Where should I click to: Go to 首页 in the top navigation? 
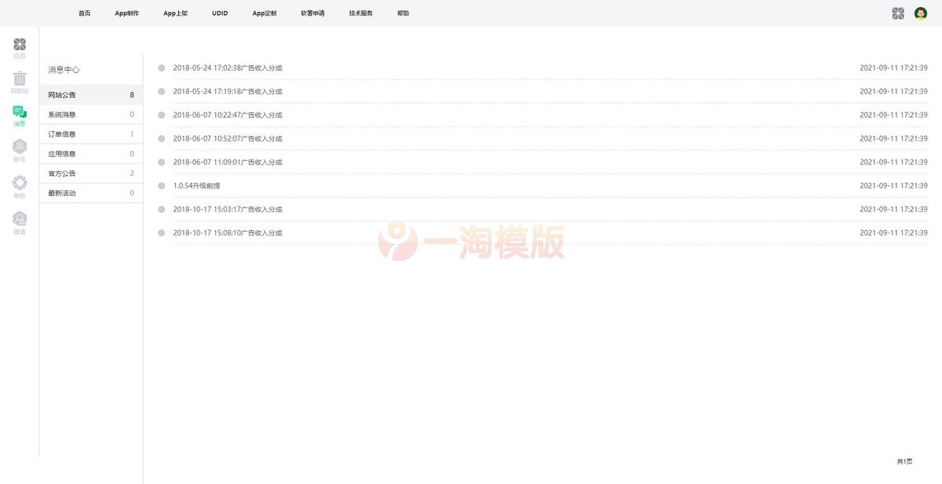coord(83,13)
